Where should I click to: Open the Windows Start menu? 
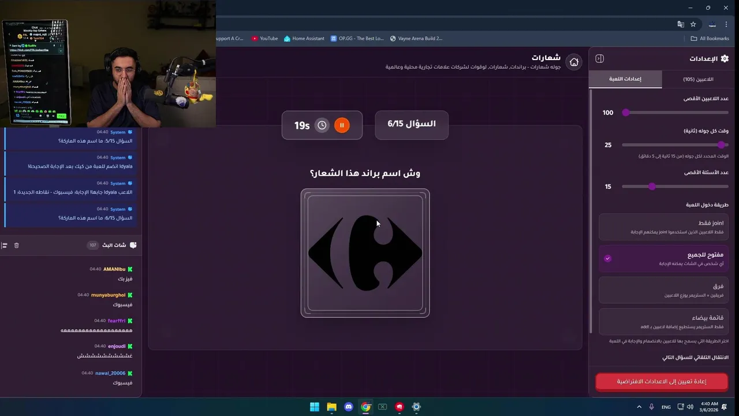coord(315,407)
